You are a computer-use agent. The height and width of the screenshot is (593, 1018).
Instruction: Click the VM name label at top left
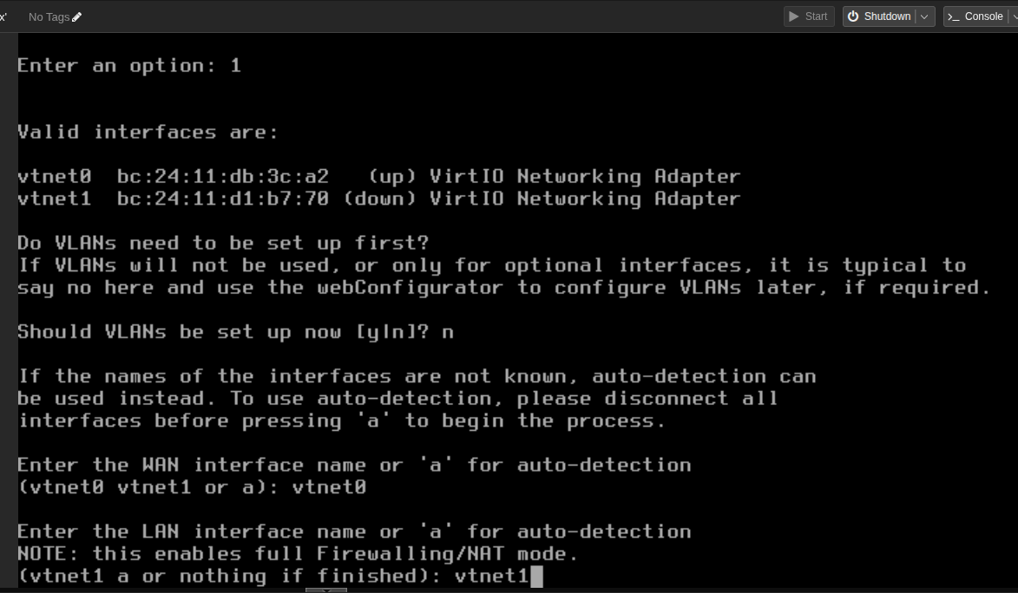(x=3, y=16)
